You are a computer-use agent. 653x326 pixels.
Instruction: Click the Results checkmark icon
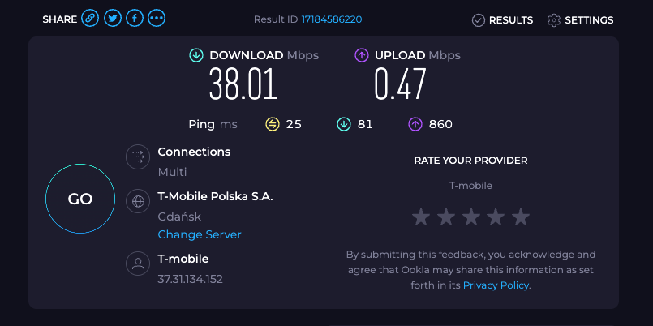[478, 20]
